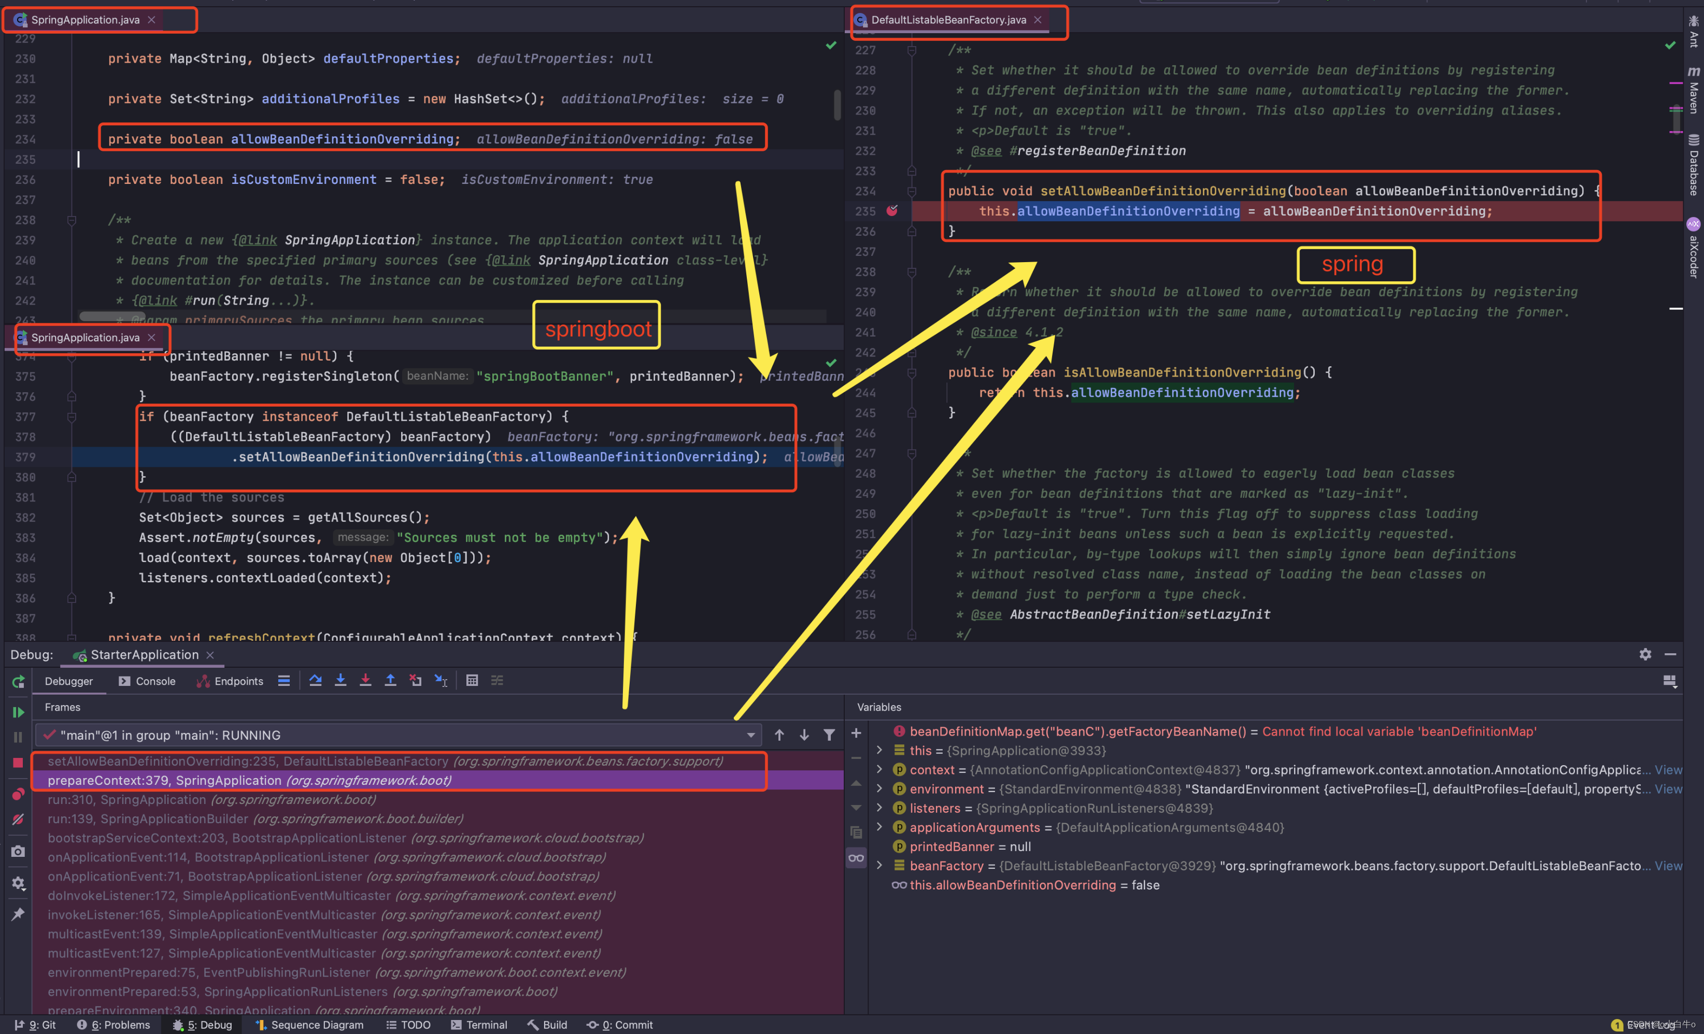
Task: Click the Run to Cursor icon
Action: point(441,680)
